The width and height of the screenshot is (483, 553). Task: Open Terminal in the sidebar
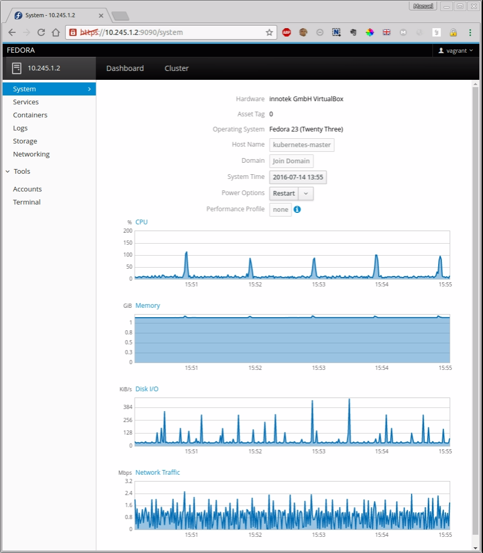(x=27, y=202)
